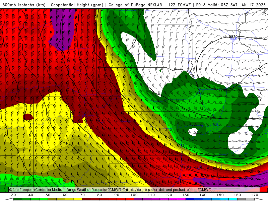Click the legend value 40
Viewport: 268px width, 201px height.
click(31, 195)
